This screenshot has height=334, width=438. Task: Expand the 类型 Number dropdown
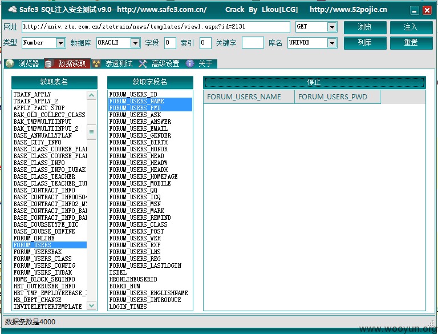[x=60, y=43]
